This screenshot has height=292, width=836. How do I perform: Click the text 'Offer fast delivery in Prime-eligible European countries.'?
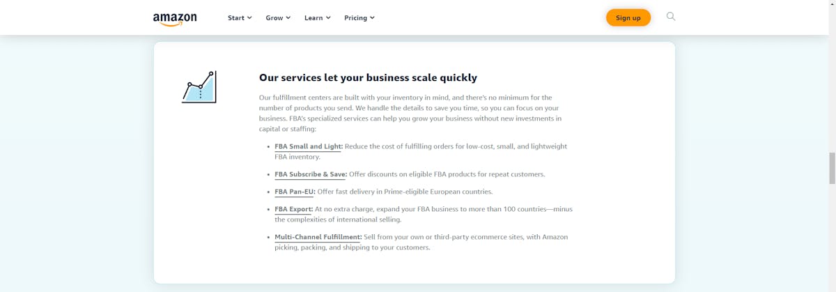(405, 192)
